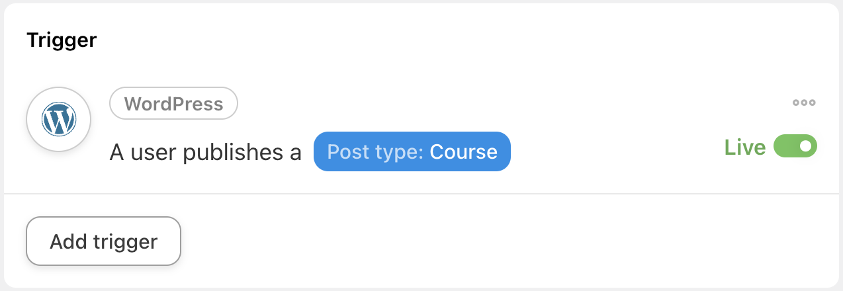This screenshot has height=291, width=843.
Task: Turn off the Live toggle switch
Action: coord(795,147)
